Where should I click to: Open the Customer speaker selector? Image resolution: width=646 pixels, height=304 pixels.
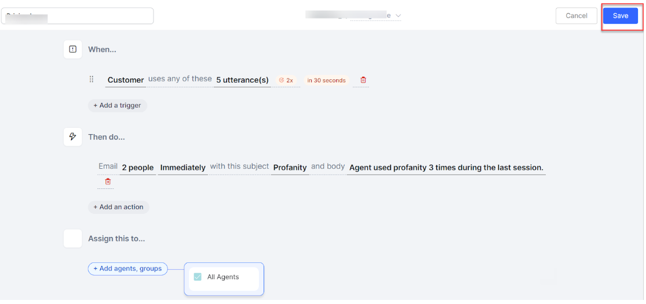click(x=126, y=80)
